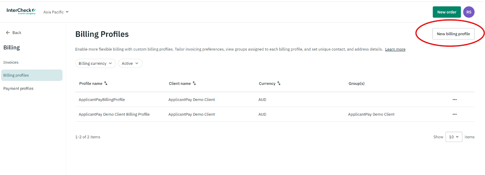Sort by Profile name arrows icon
This screenshot has height=175, width=485.
tap(106, 83)
